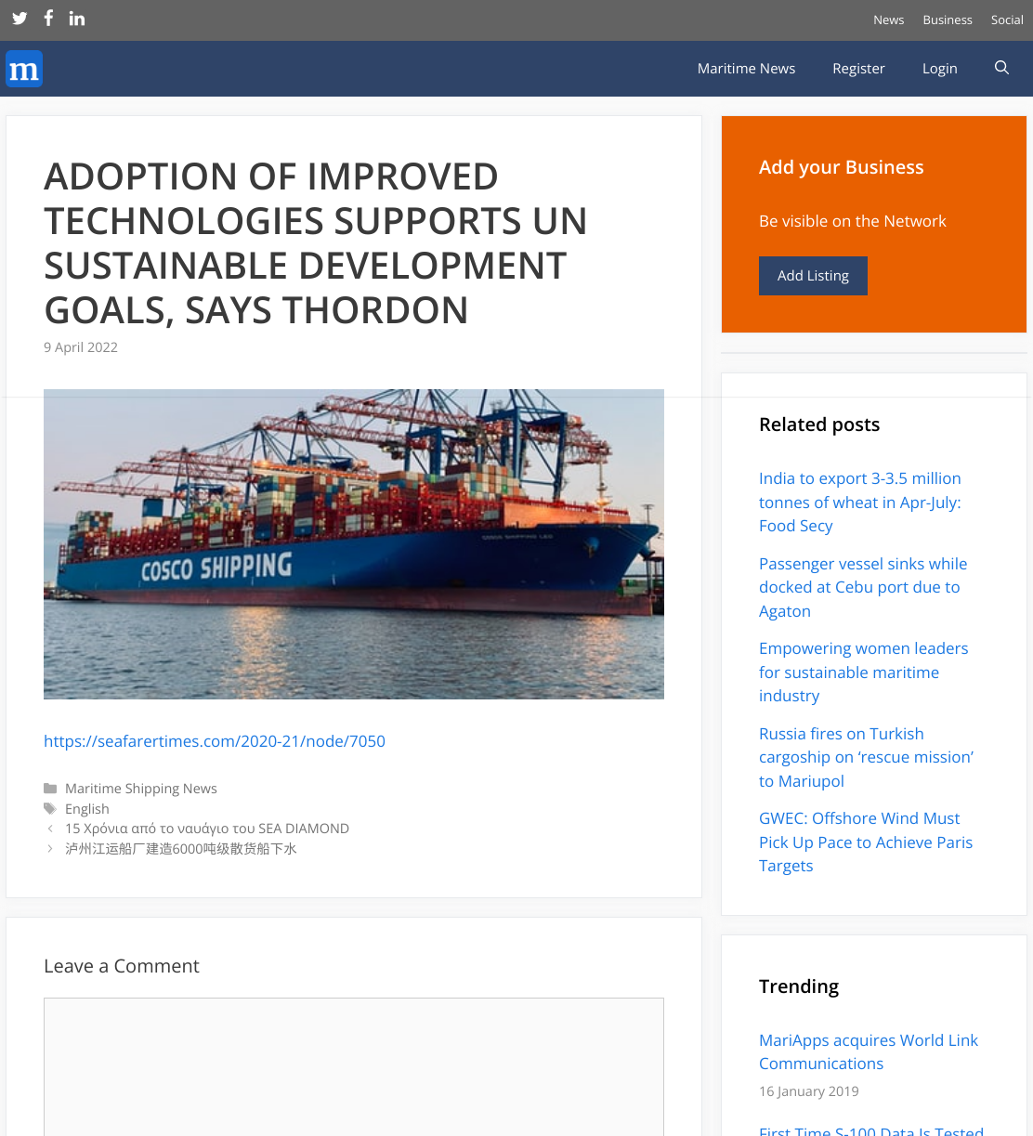Open Social in the top bar
1033x1136 pixels.
pyautogui.click(x=1007, y=20)
